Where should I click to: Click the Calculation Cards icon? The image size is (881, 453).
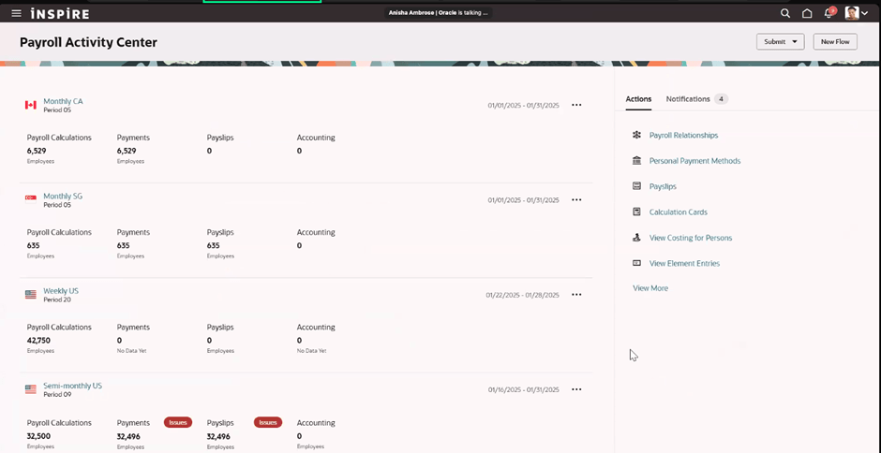pos(636,212)
